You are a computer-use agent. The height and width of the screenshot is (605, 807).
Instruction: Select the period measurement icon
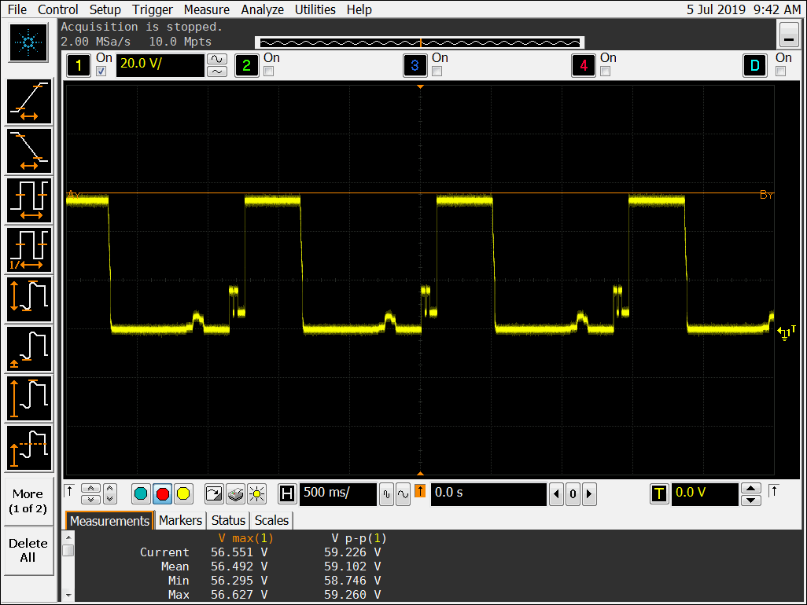click(29, 200)
